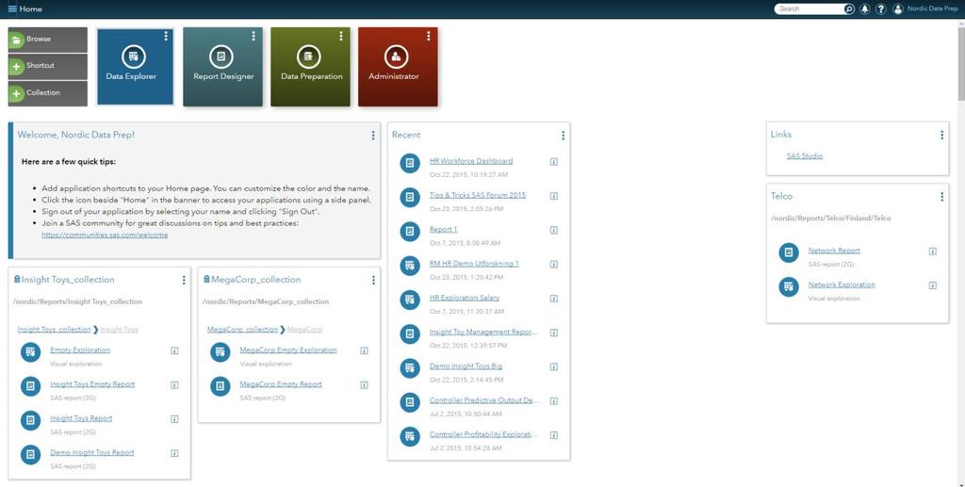Show info for HR Workforce Dashboard
Image resolution: width=965 pixels, height=487 pixels.
tap(554, 162)
